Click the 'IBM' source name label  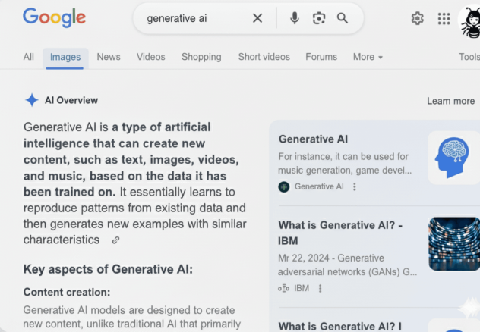(x=302, y=288)
